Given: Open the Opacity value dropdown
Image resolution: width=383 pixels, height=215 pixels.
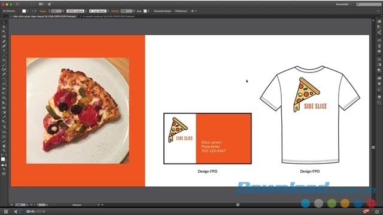Looking at the screenshot, I should coord(133,11).
